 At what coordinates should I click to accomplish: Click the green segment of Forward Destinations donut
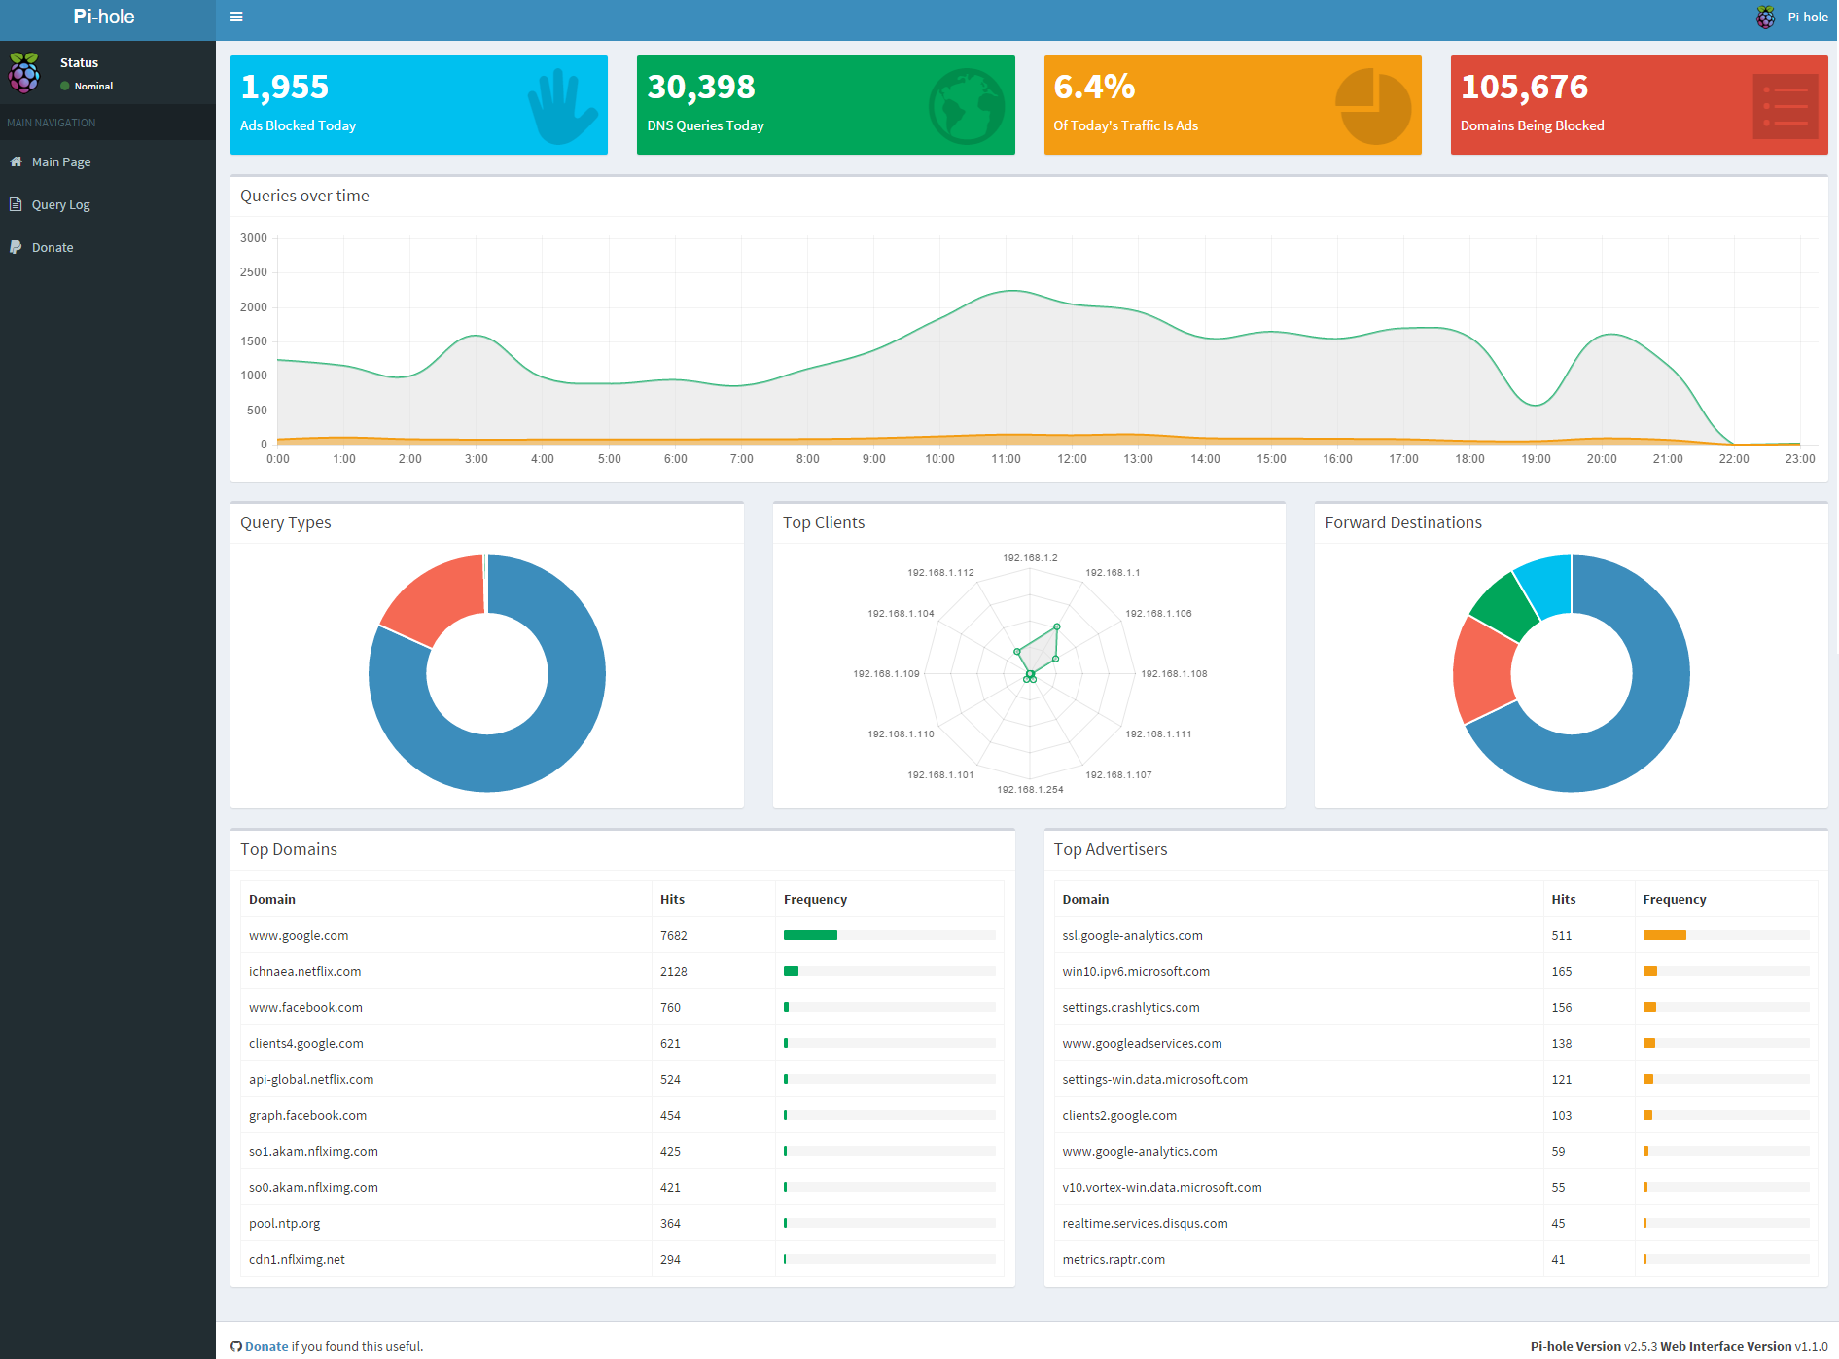click(x=1503, y=609)
